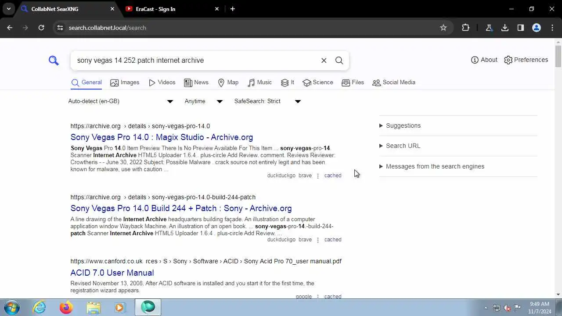Image resolution: width=562 pixels, height=316 pixels.
Task: Open search Preferences
Action: (x=526, y=60)
